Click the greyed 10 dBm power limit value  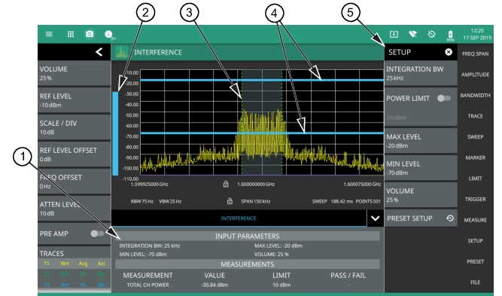pos(396,117)
